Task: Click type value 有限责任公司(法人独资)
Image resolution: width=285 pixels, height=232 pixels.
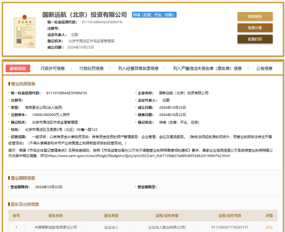Action: point(44,108)
